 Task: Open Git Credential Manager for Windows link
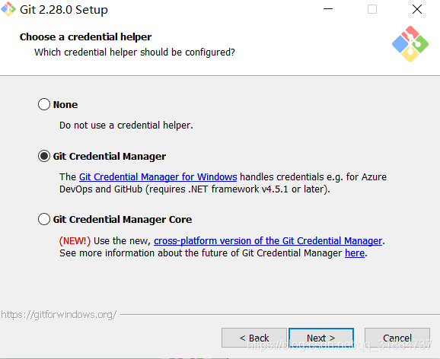pyautogui.click(x=158, y=177)
